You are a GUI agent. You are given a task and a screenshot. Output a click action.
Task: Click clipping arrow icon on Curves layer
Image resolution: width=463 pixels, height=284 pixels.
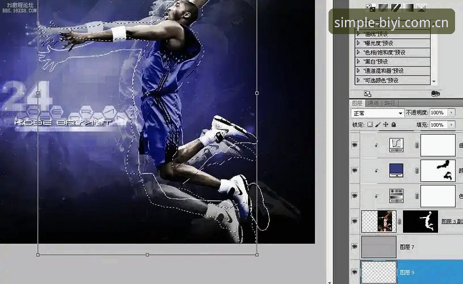click(376, 145)
